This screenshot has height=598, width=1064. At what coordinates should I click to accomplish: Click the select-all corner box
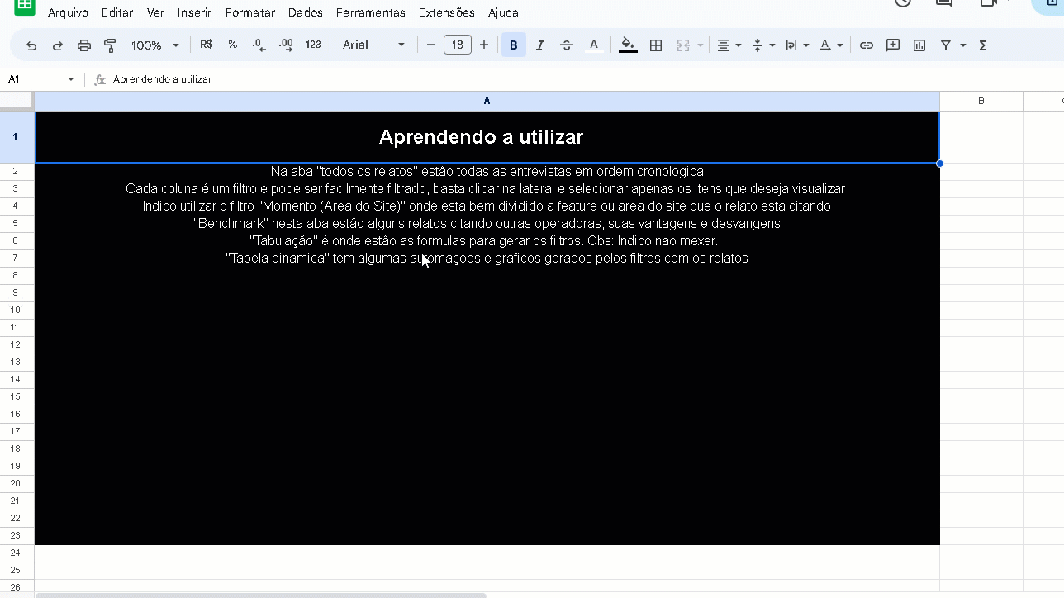click(17, 101)
